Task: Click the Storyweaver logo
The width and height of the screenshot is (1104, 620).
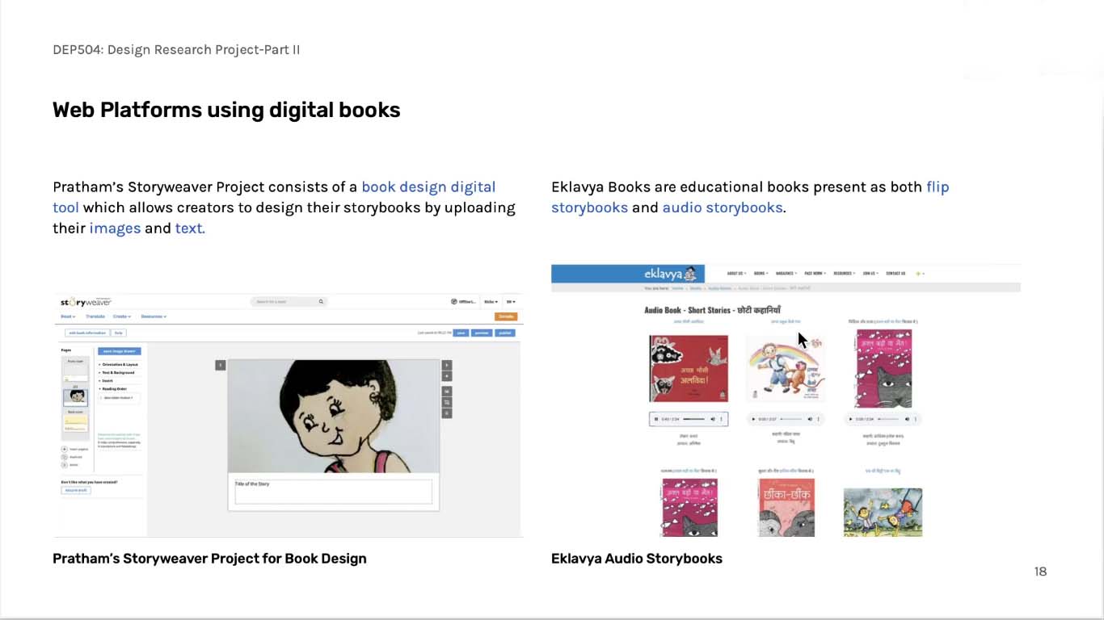Action: 86,302
